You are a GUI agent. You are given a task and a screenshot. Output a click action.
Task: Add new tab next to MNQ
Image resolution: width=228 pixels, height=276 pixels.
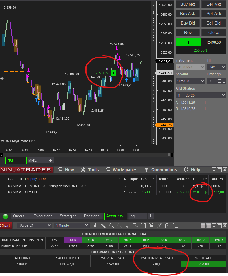click(x=50, y=160)
